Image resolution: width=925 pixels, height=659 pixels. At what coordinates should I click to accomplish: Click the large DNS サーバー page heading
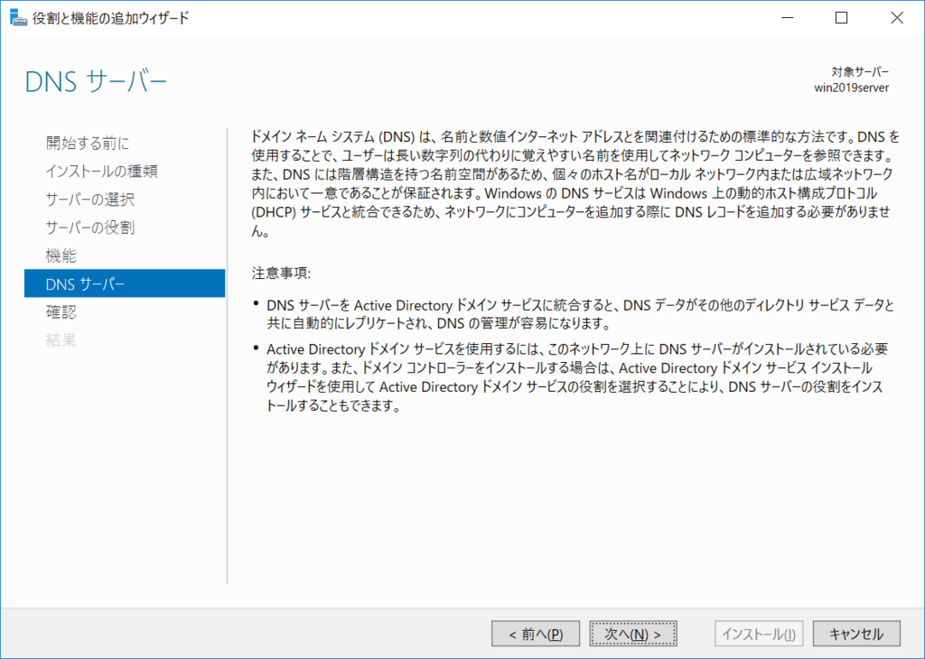tap(96, 81)
